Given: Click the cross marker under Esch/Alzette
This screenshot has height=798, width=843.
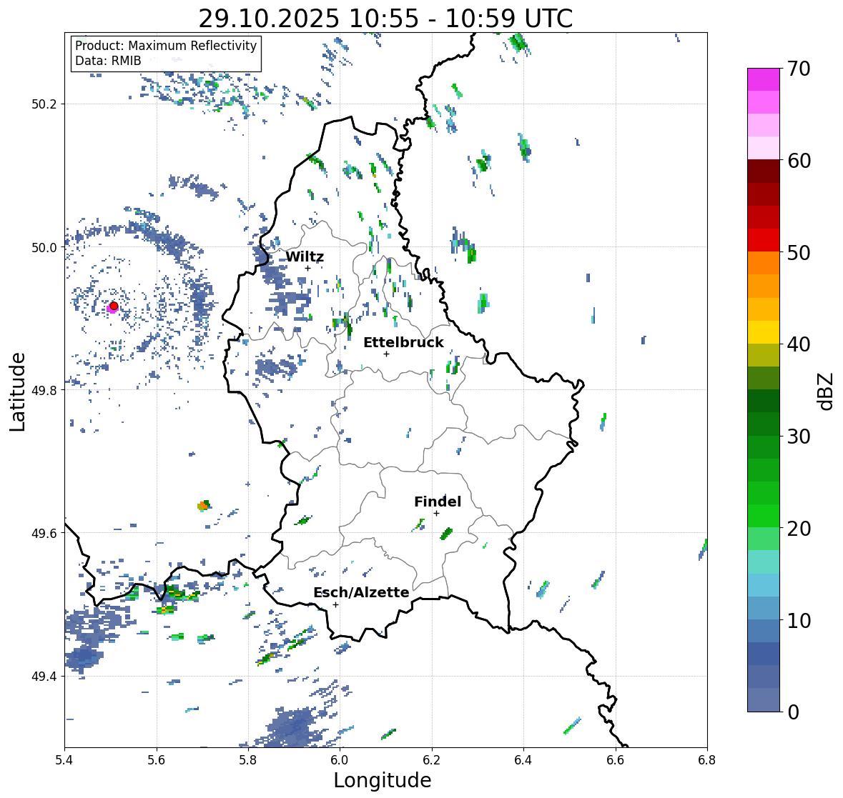Looking at the screenshot, I should [335, 604].
